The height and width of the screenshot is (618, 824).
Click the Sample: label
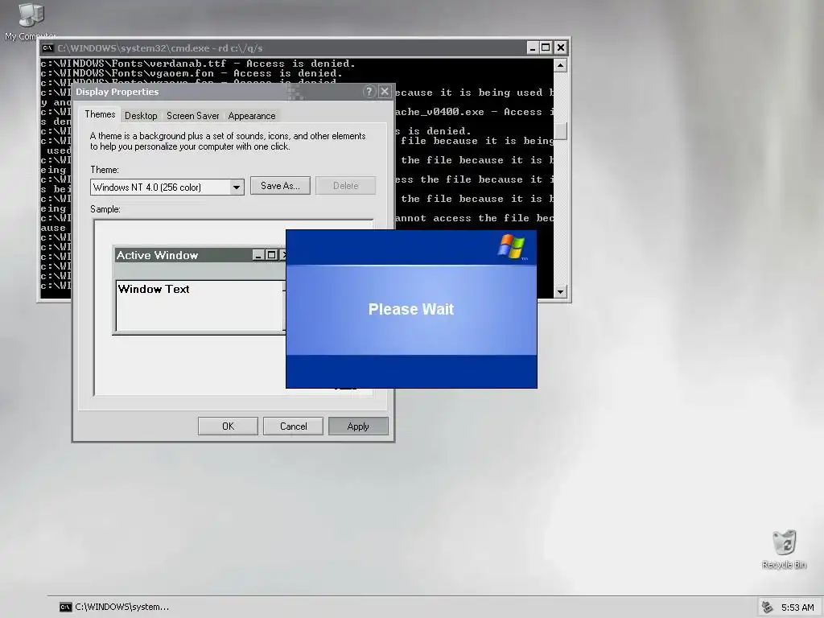(105, 209)
